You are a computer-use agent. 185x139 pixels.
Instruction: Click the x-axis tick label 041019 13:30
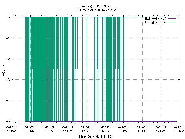point(30,129)
